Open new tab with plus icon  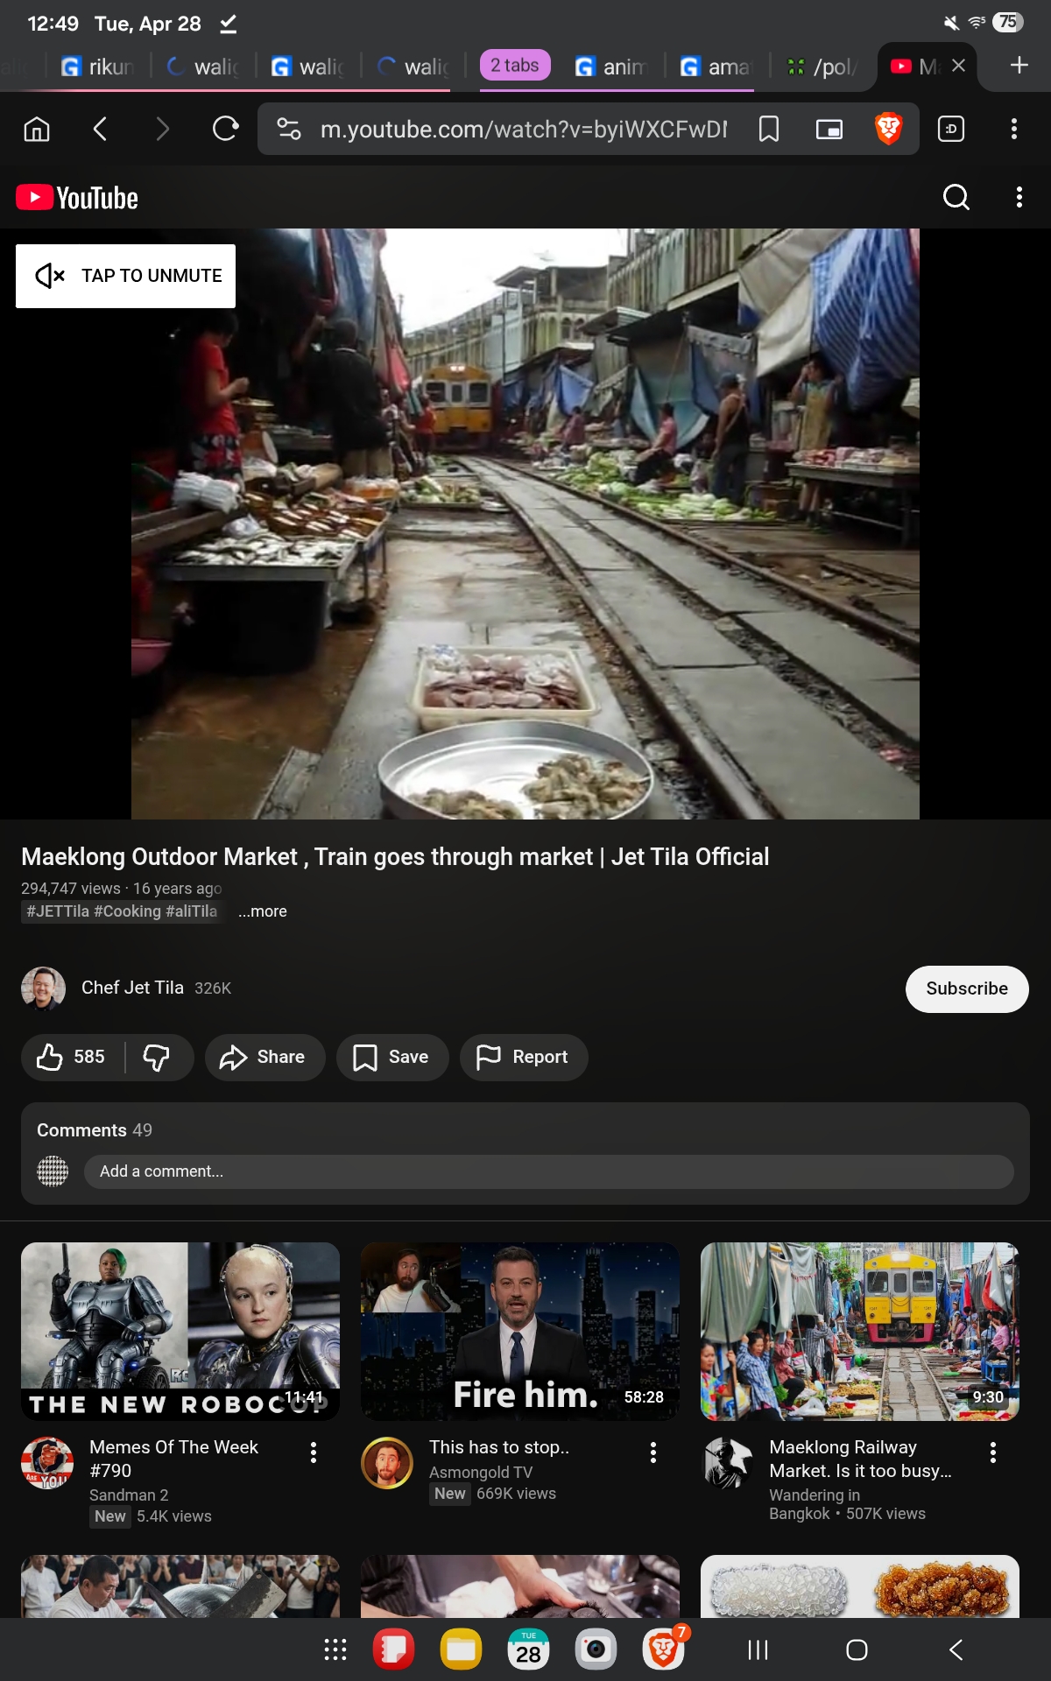1019,66
